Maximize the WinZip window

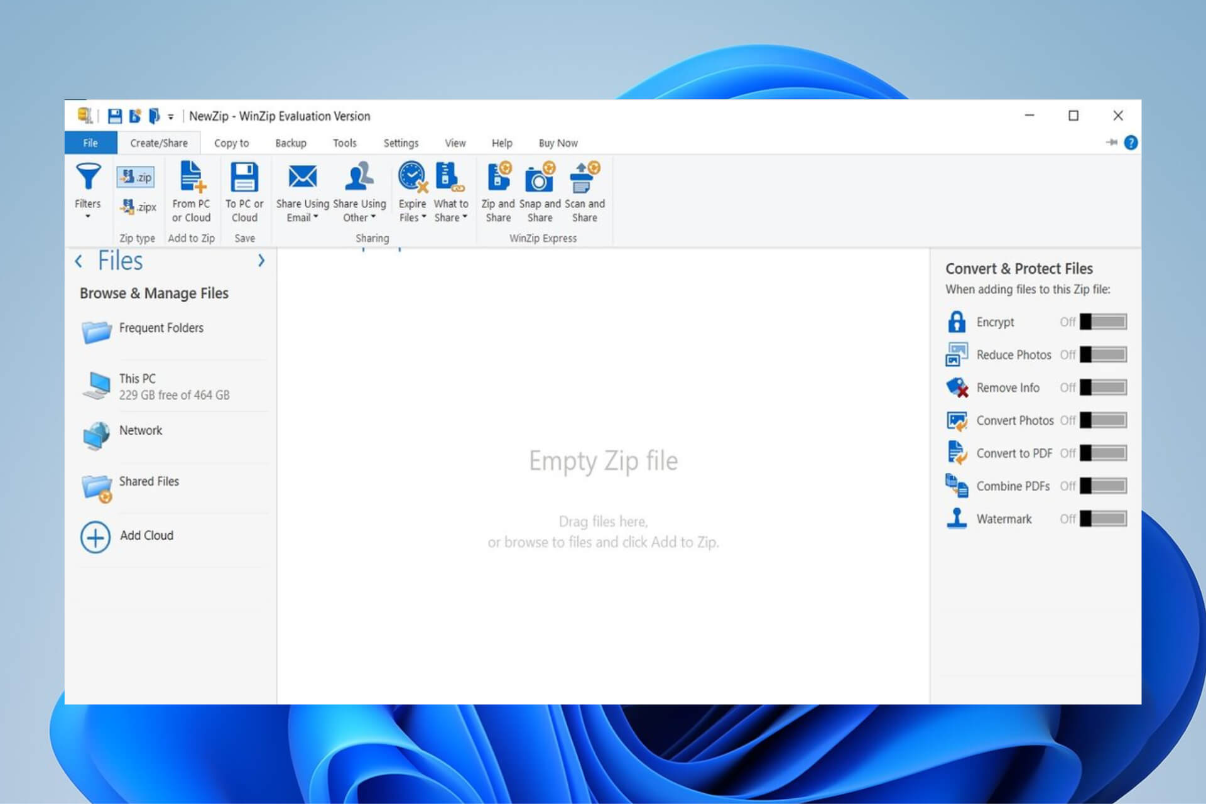pos(1073,116)
